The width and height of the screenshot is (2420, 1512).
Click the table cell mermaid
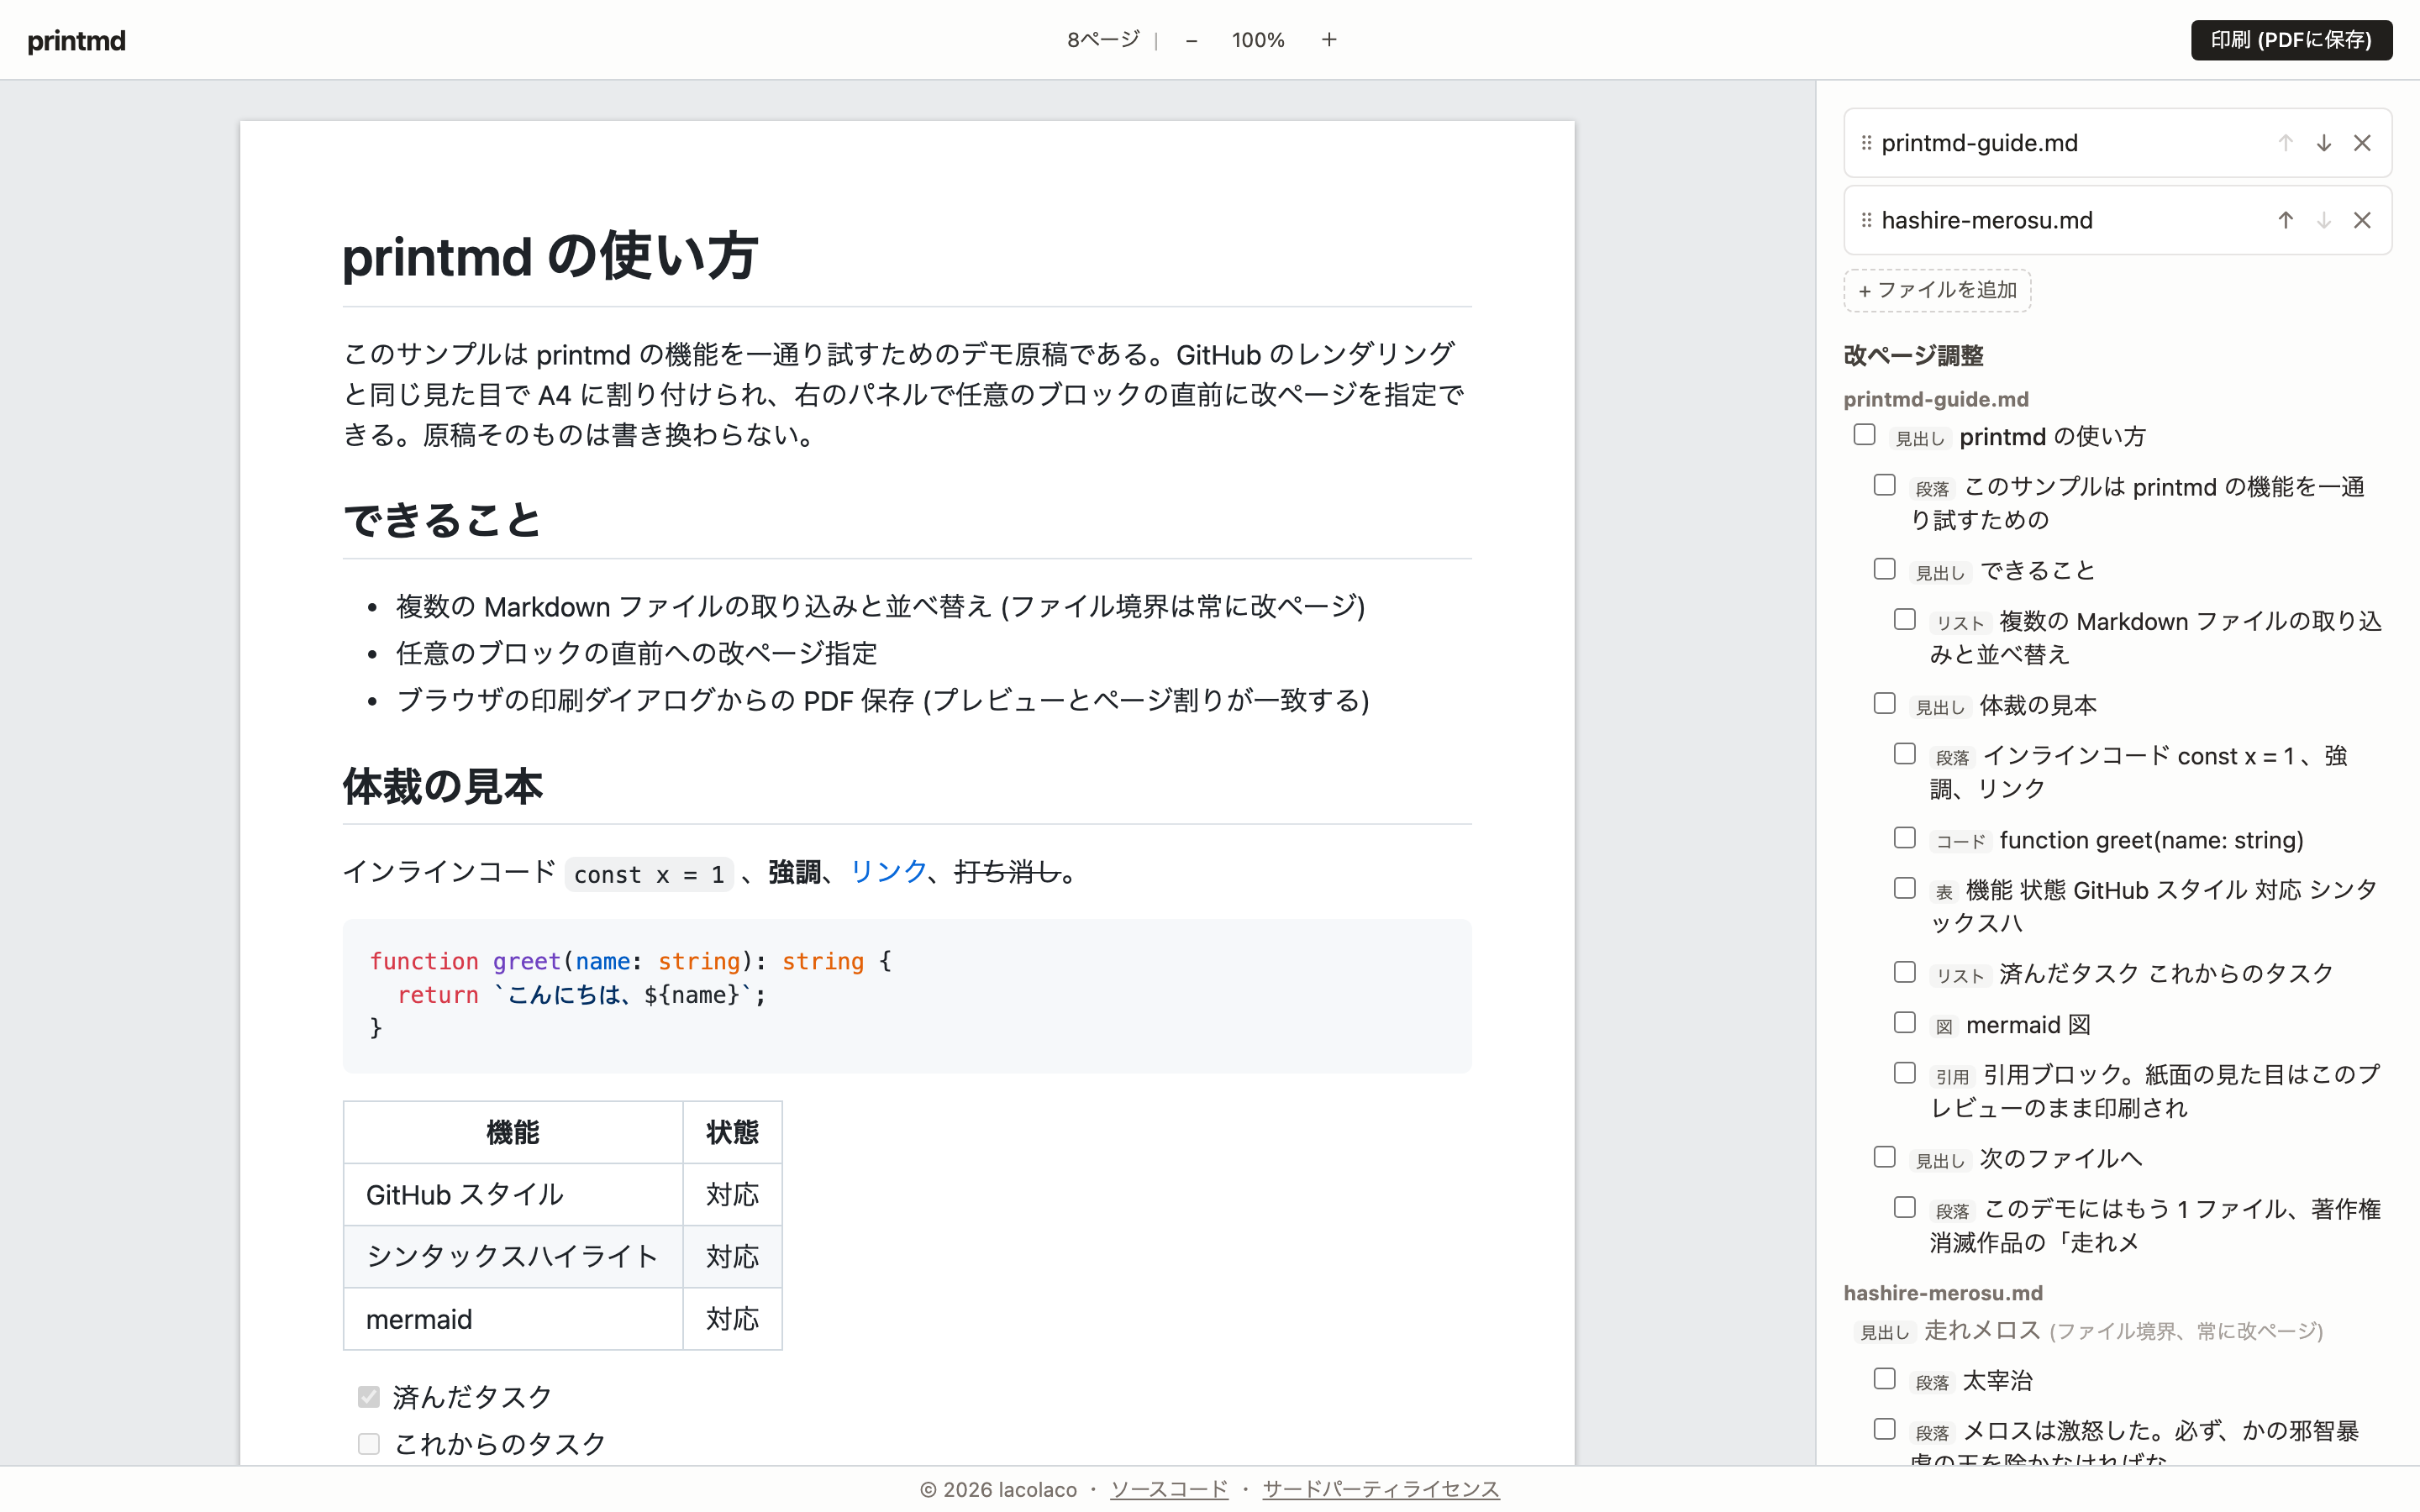(513, 1319)
